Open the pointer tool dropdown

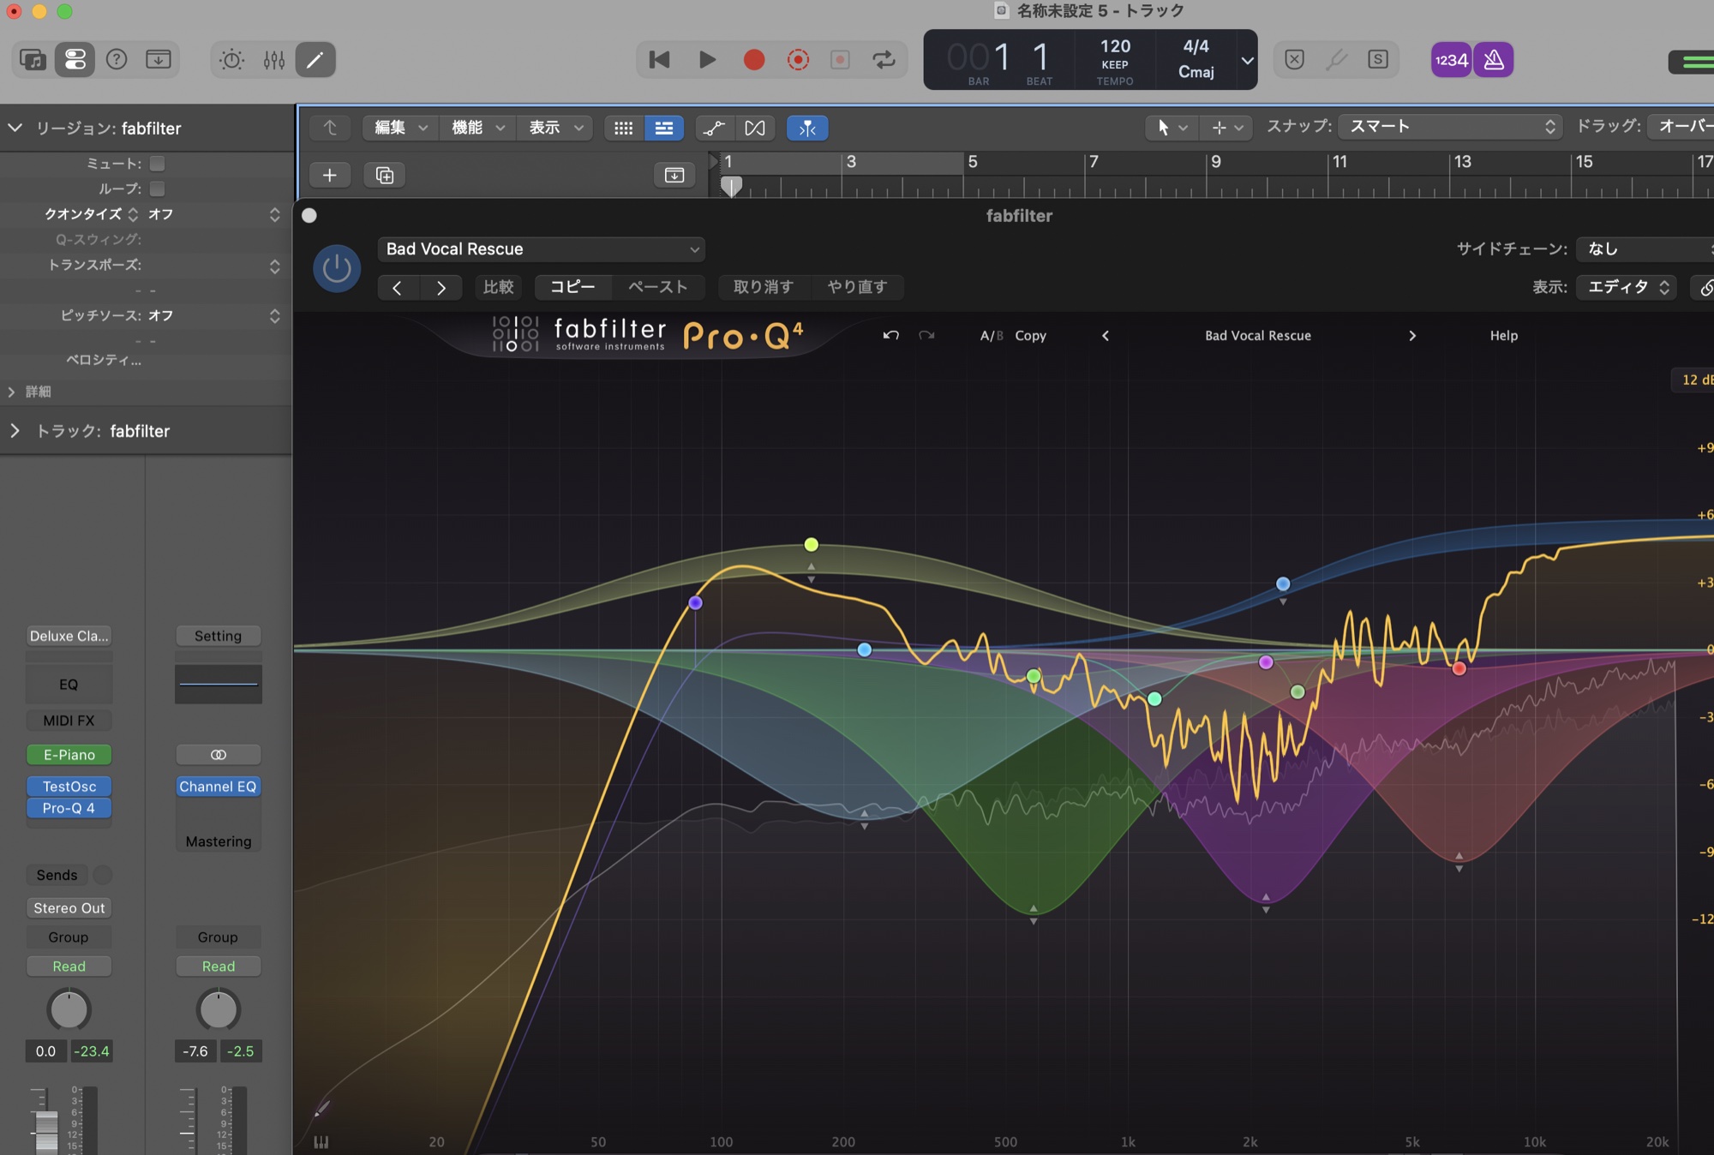coord(1172,128)
